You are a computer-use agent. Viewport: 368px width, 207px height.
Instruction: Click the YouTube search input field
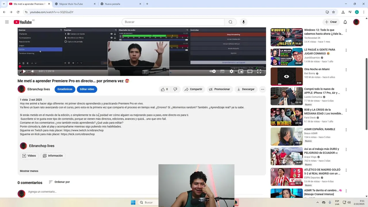[x=173, y=22]
